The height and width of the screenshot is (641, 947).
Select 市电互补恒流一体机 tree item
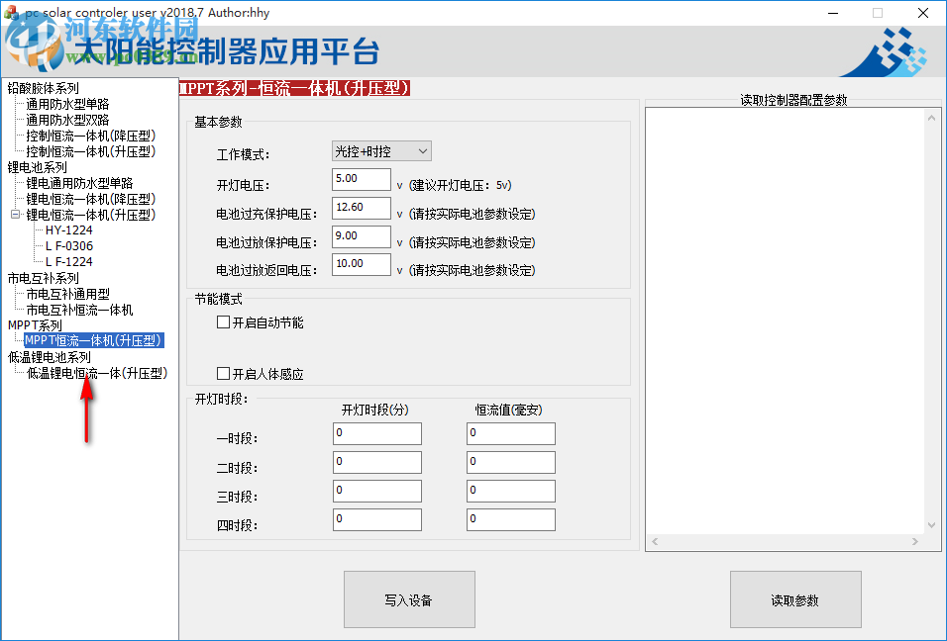point(79,310)
